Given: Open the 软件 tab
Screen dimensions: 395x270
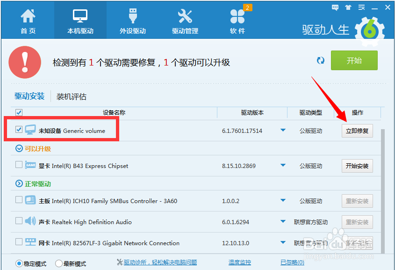Looking at the screenshot, I should [x=237, y=21].
